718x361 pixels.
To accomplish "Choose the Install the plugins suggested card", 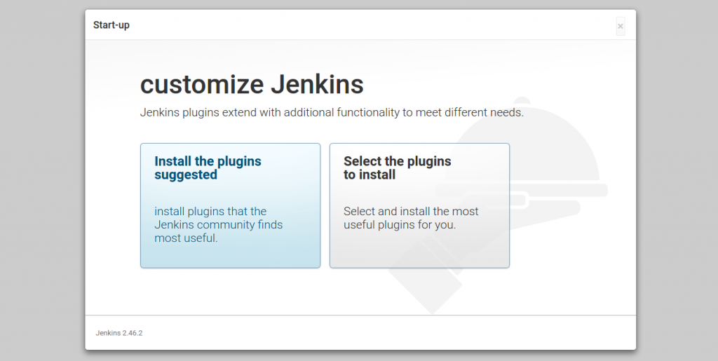I will 230,205.
